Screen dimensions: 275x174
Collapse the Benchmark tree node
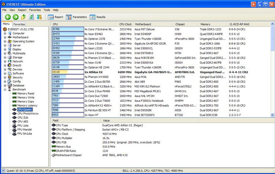(x=5, y=89)
